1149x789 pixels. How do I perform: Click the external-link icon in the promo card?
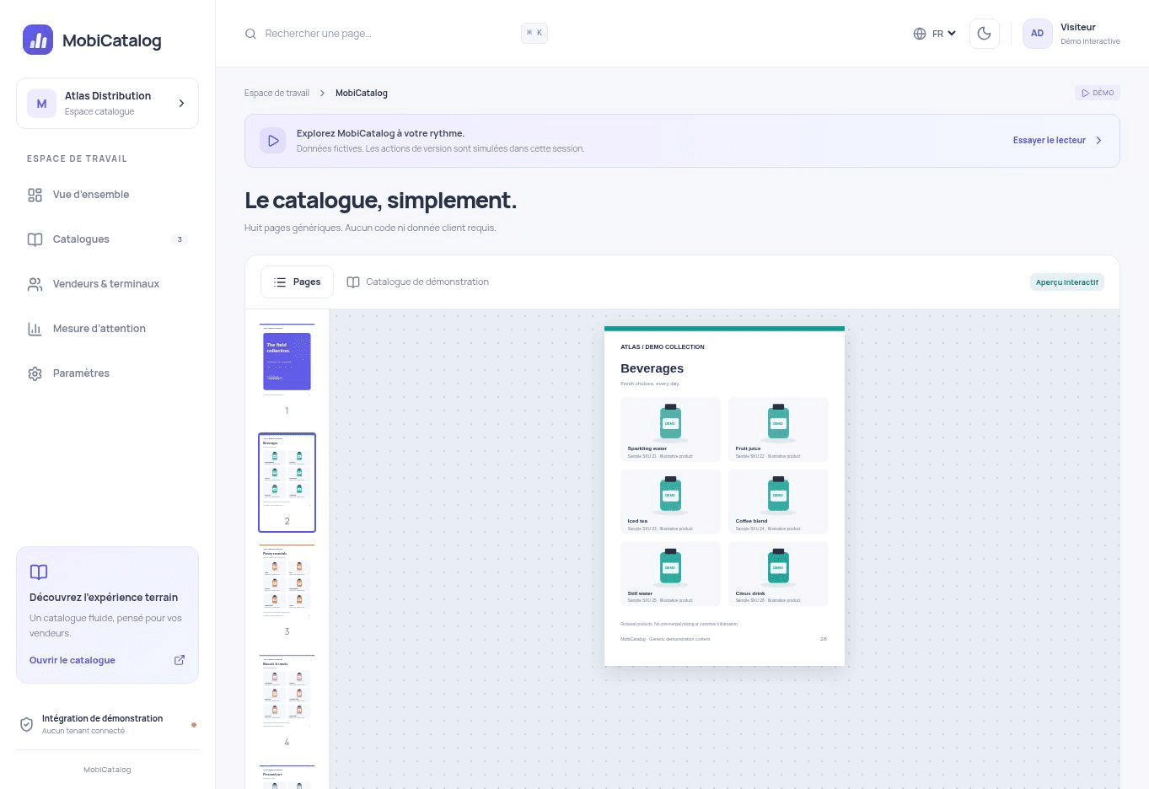click(x=180, y=660)
